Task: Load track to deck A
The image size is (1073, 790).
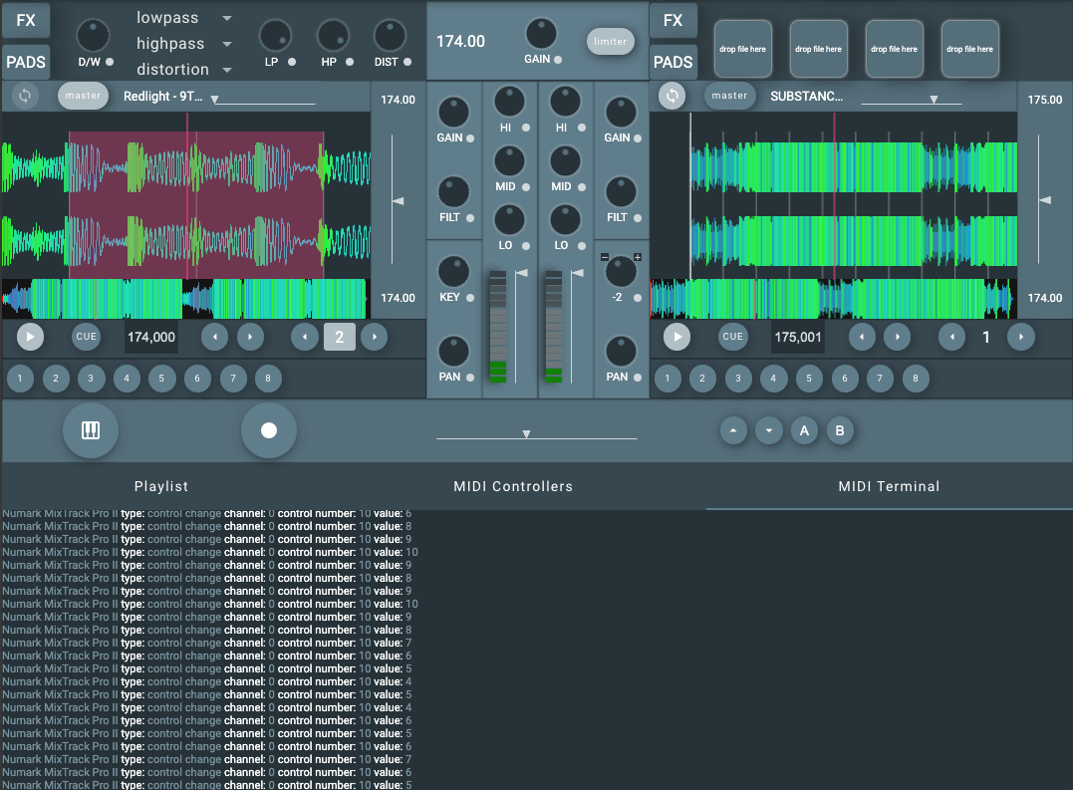Action: click(805, 431)
